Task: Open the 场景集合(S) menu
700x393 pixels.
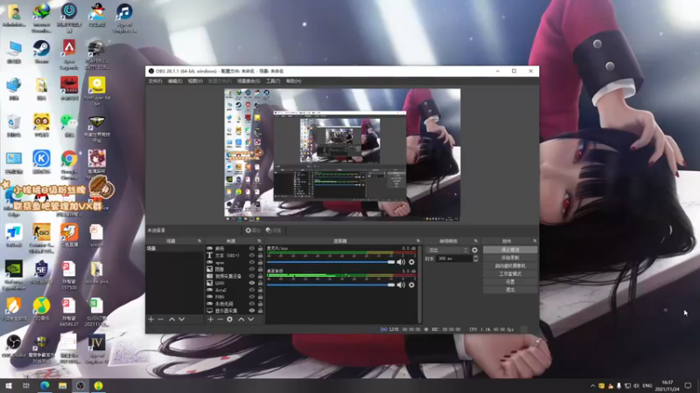Action: pyautogui.click(x=248, y=81)
